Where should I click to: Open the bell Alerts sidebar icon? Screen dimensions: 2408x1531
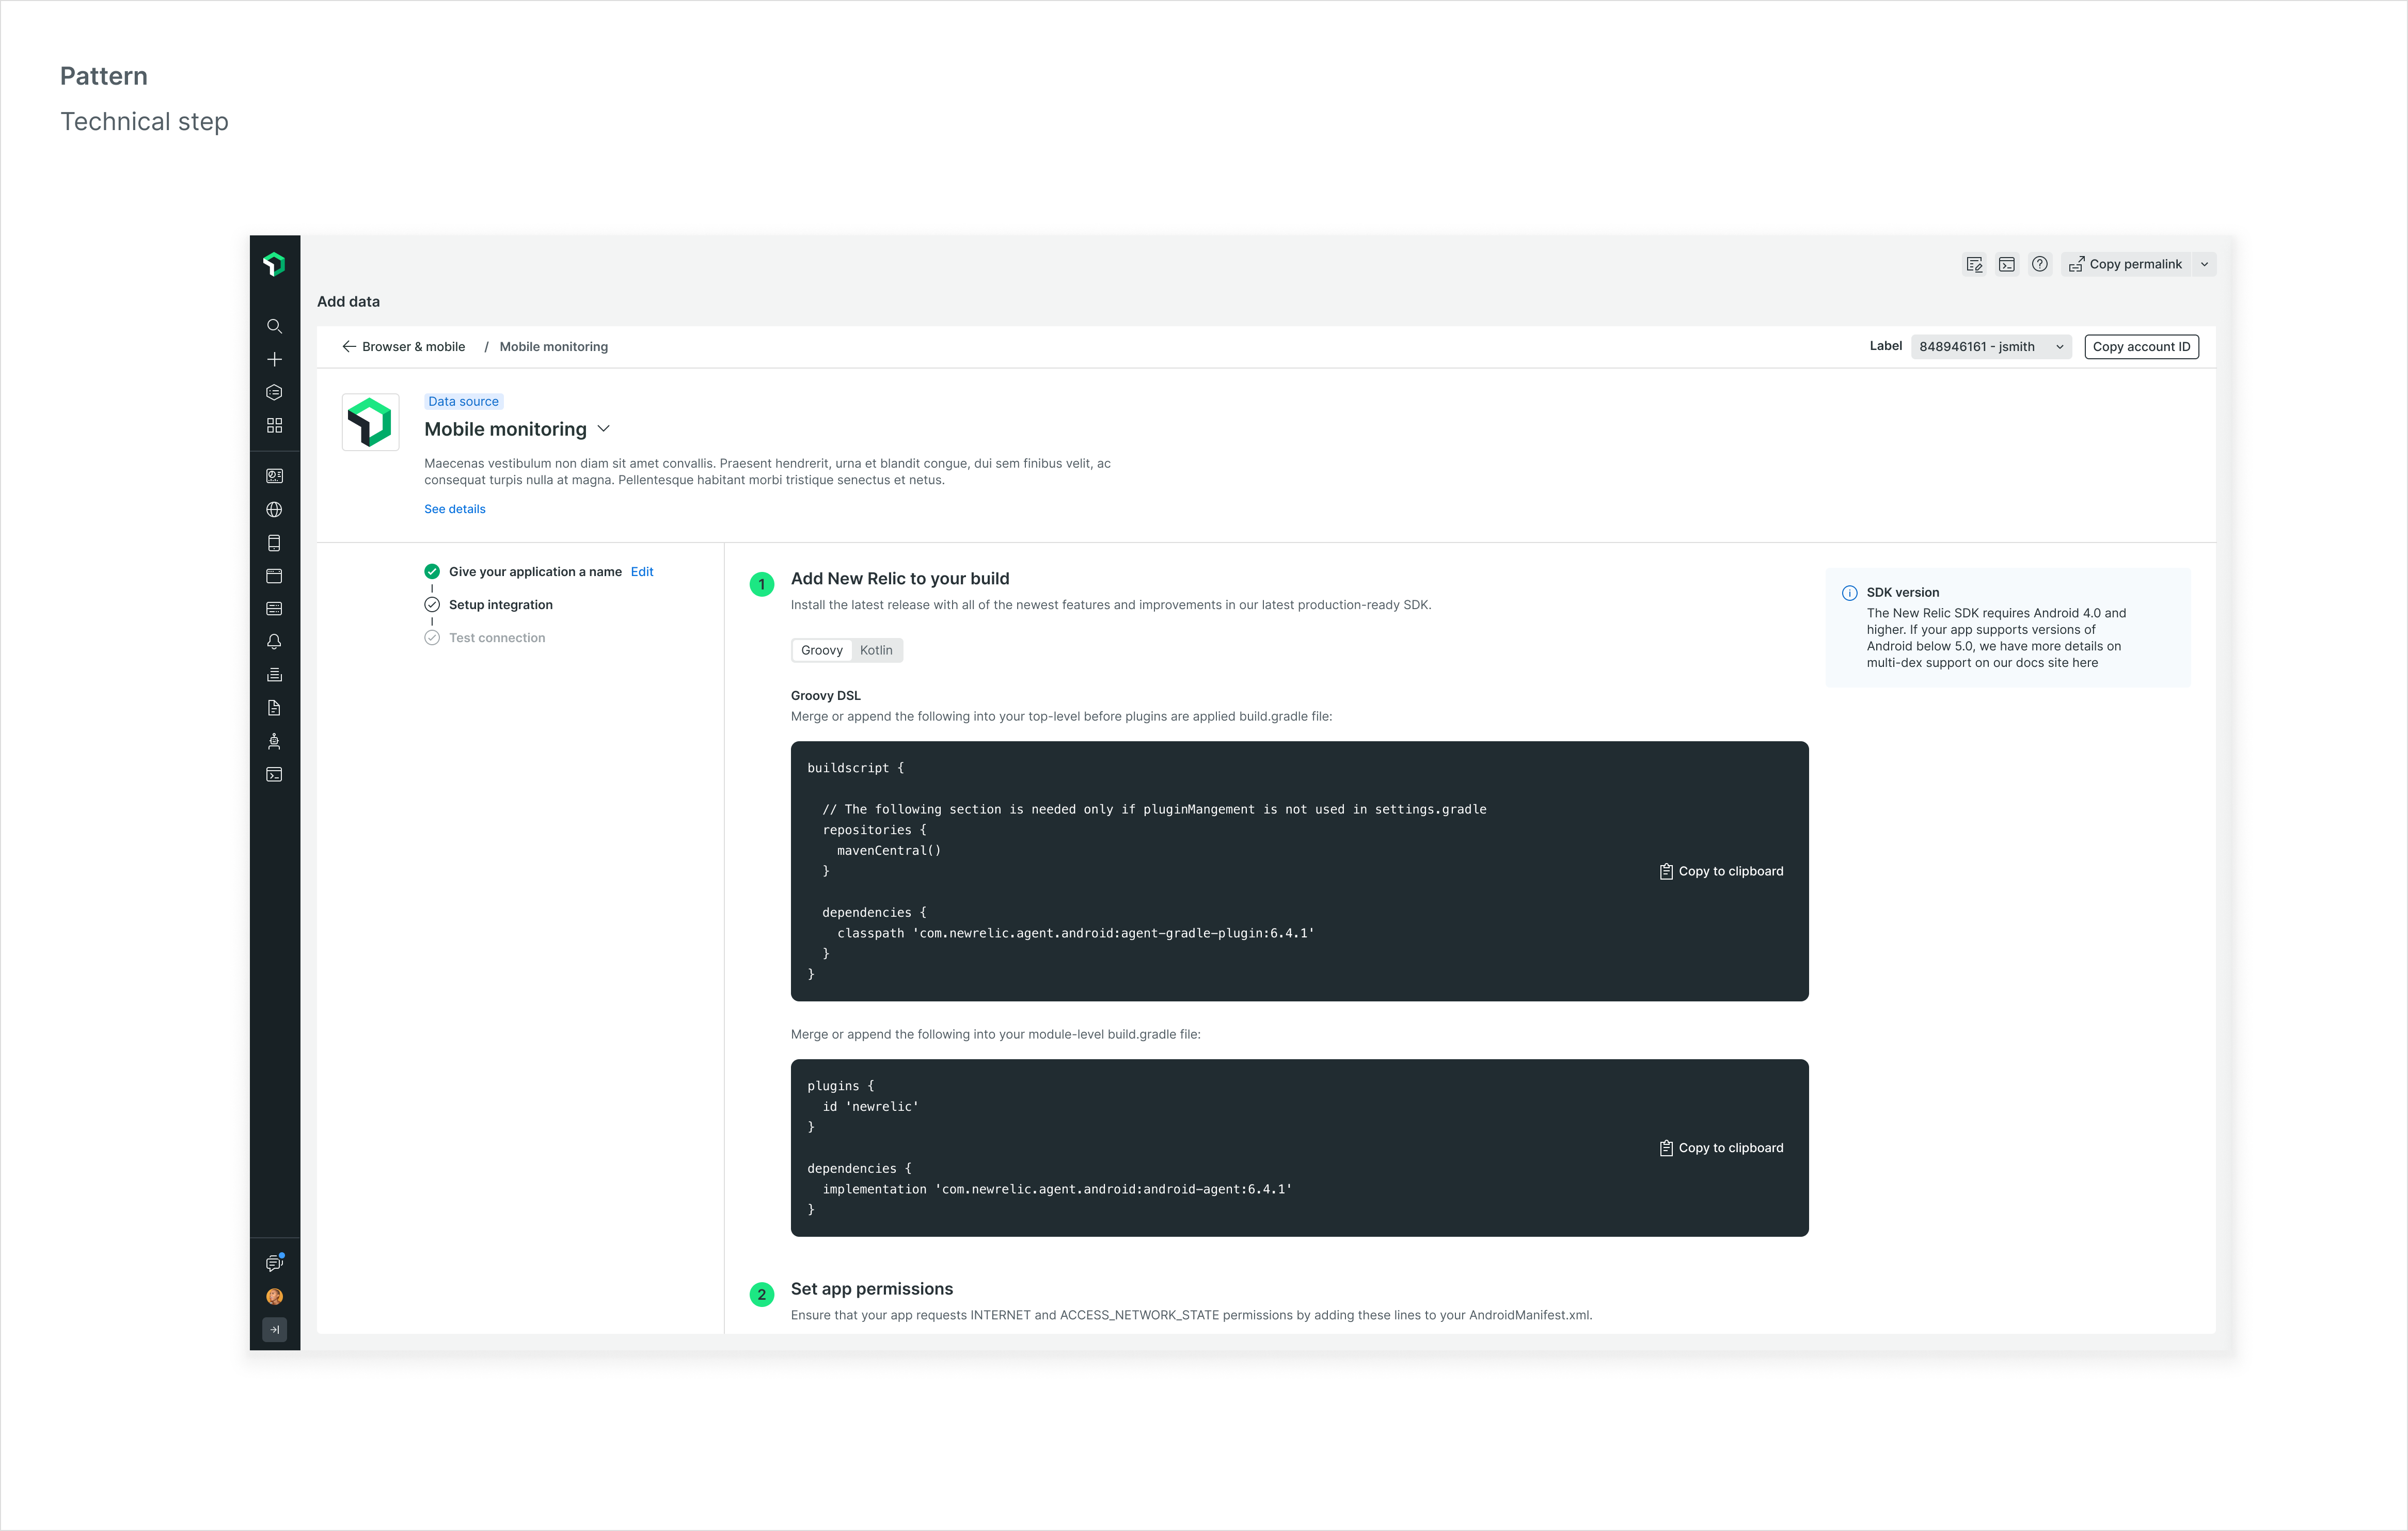click(274, 642)
